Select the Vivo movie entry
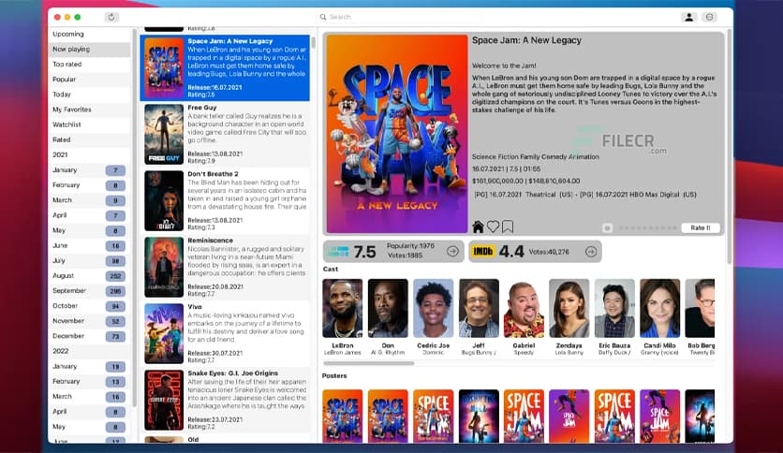Image resolution: width=783 pixels, height=453 pixels. pos(225,333)
